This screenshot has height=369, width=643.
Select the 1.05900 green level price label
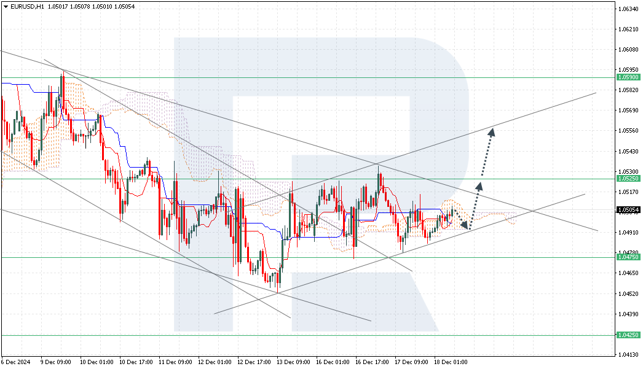[x=628, y=77]
